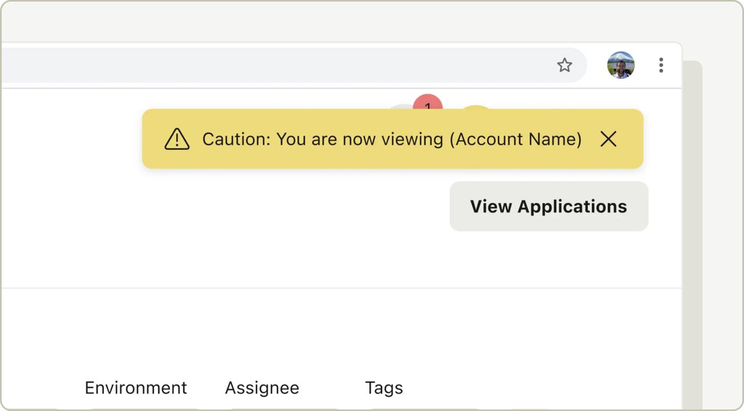This screenshot has height=411, width=744.
Task: Focus the browser address bar
Action: pos(266,65)
